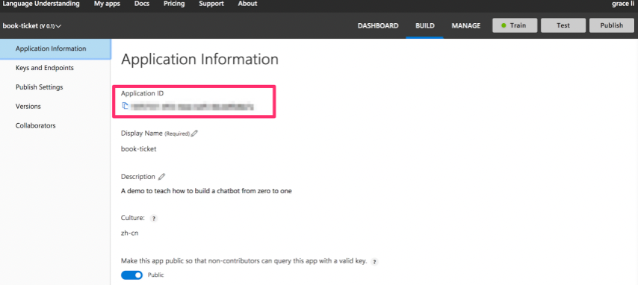Open the Docs menu item

tap(142, 4)
